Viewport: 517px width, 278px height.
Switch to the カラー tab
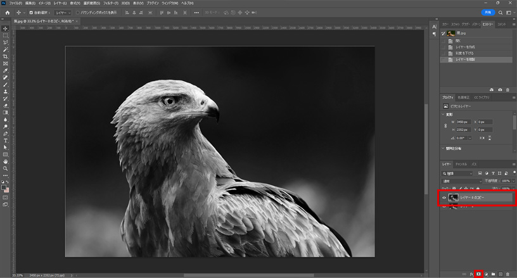445,24
